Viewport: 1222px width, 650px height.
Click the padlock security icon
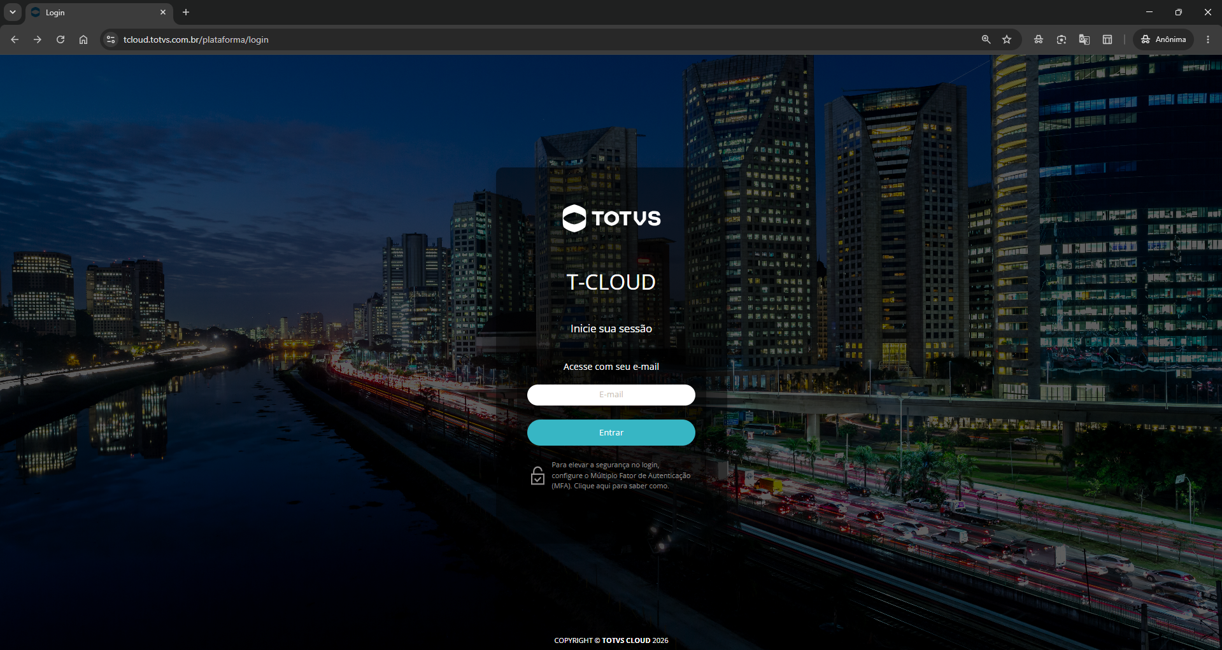(x=537, y=476)
